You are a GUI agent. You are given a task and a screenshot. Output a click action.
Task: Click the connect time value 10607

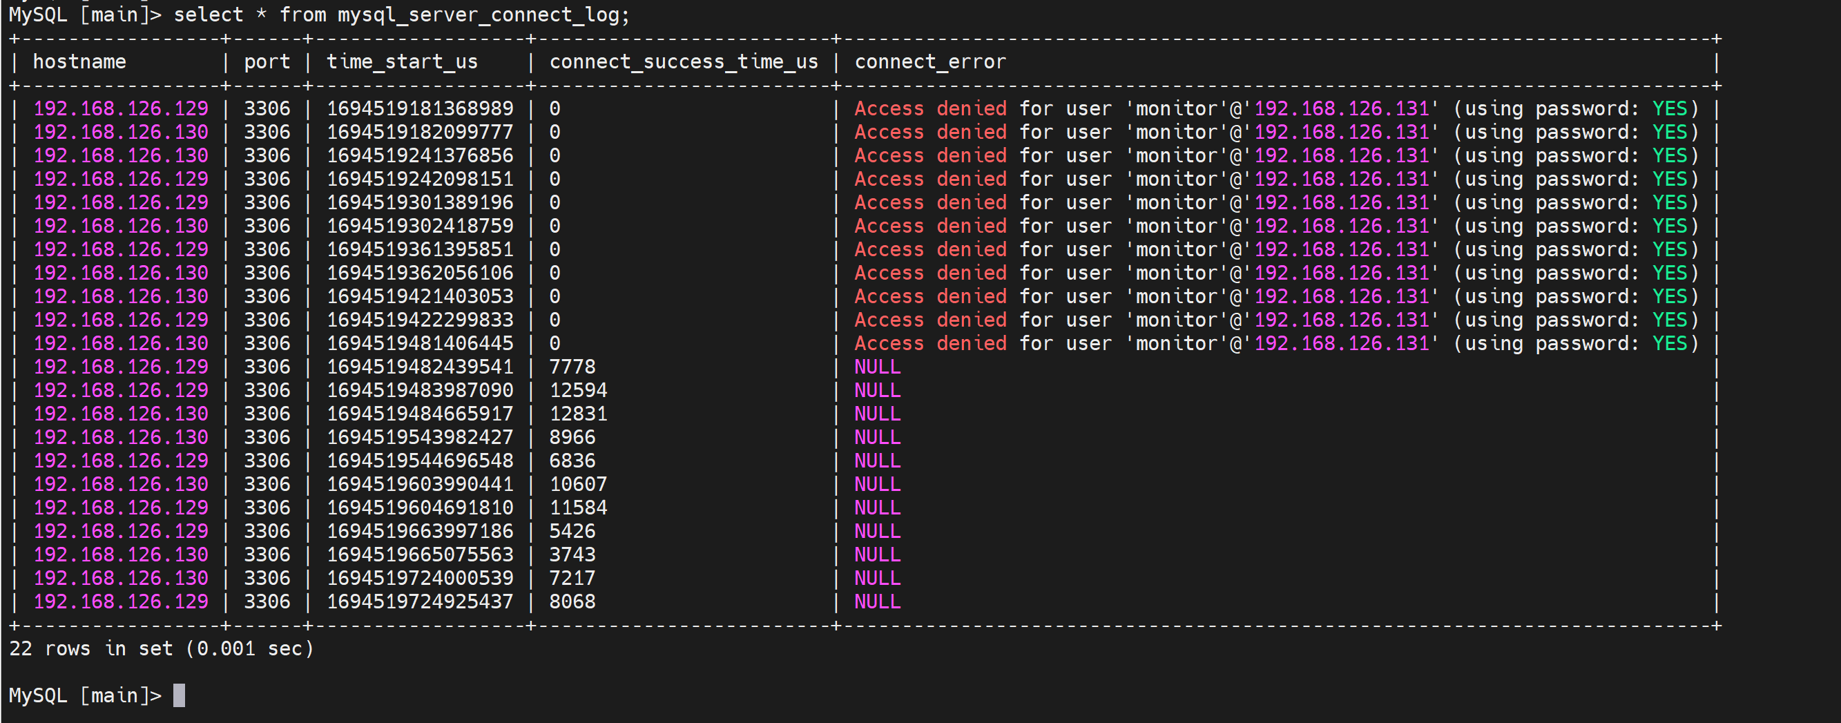577,484
